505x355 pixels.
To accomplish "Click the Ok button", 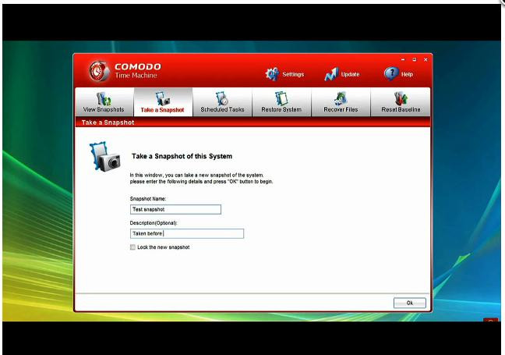I will 410,303.
